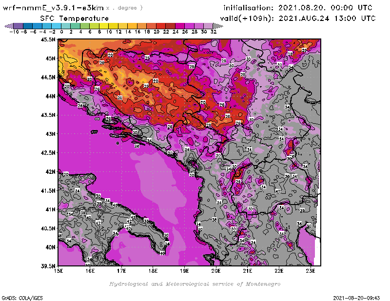390x301 pixels.
Task: Click the pale pink legend swatch between 30 and 32
Action: pyautogui.click(x=208, y=26)
